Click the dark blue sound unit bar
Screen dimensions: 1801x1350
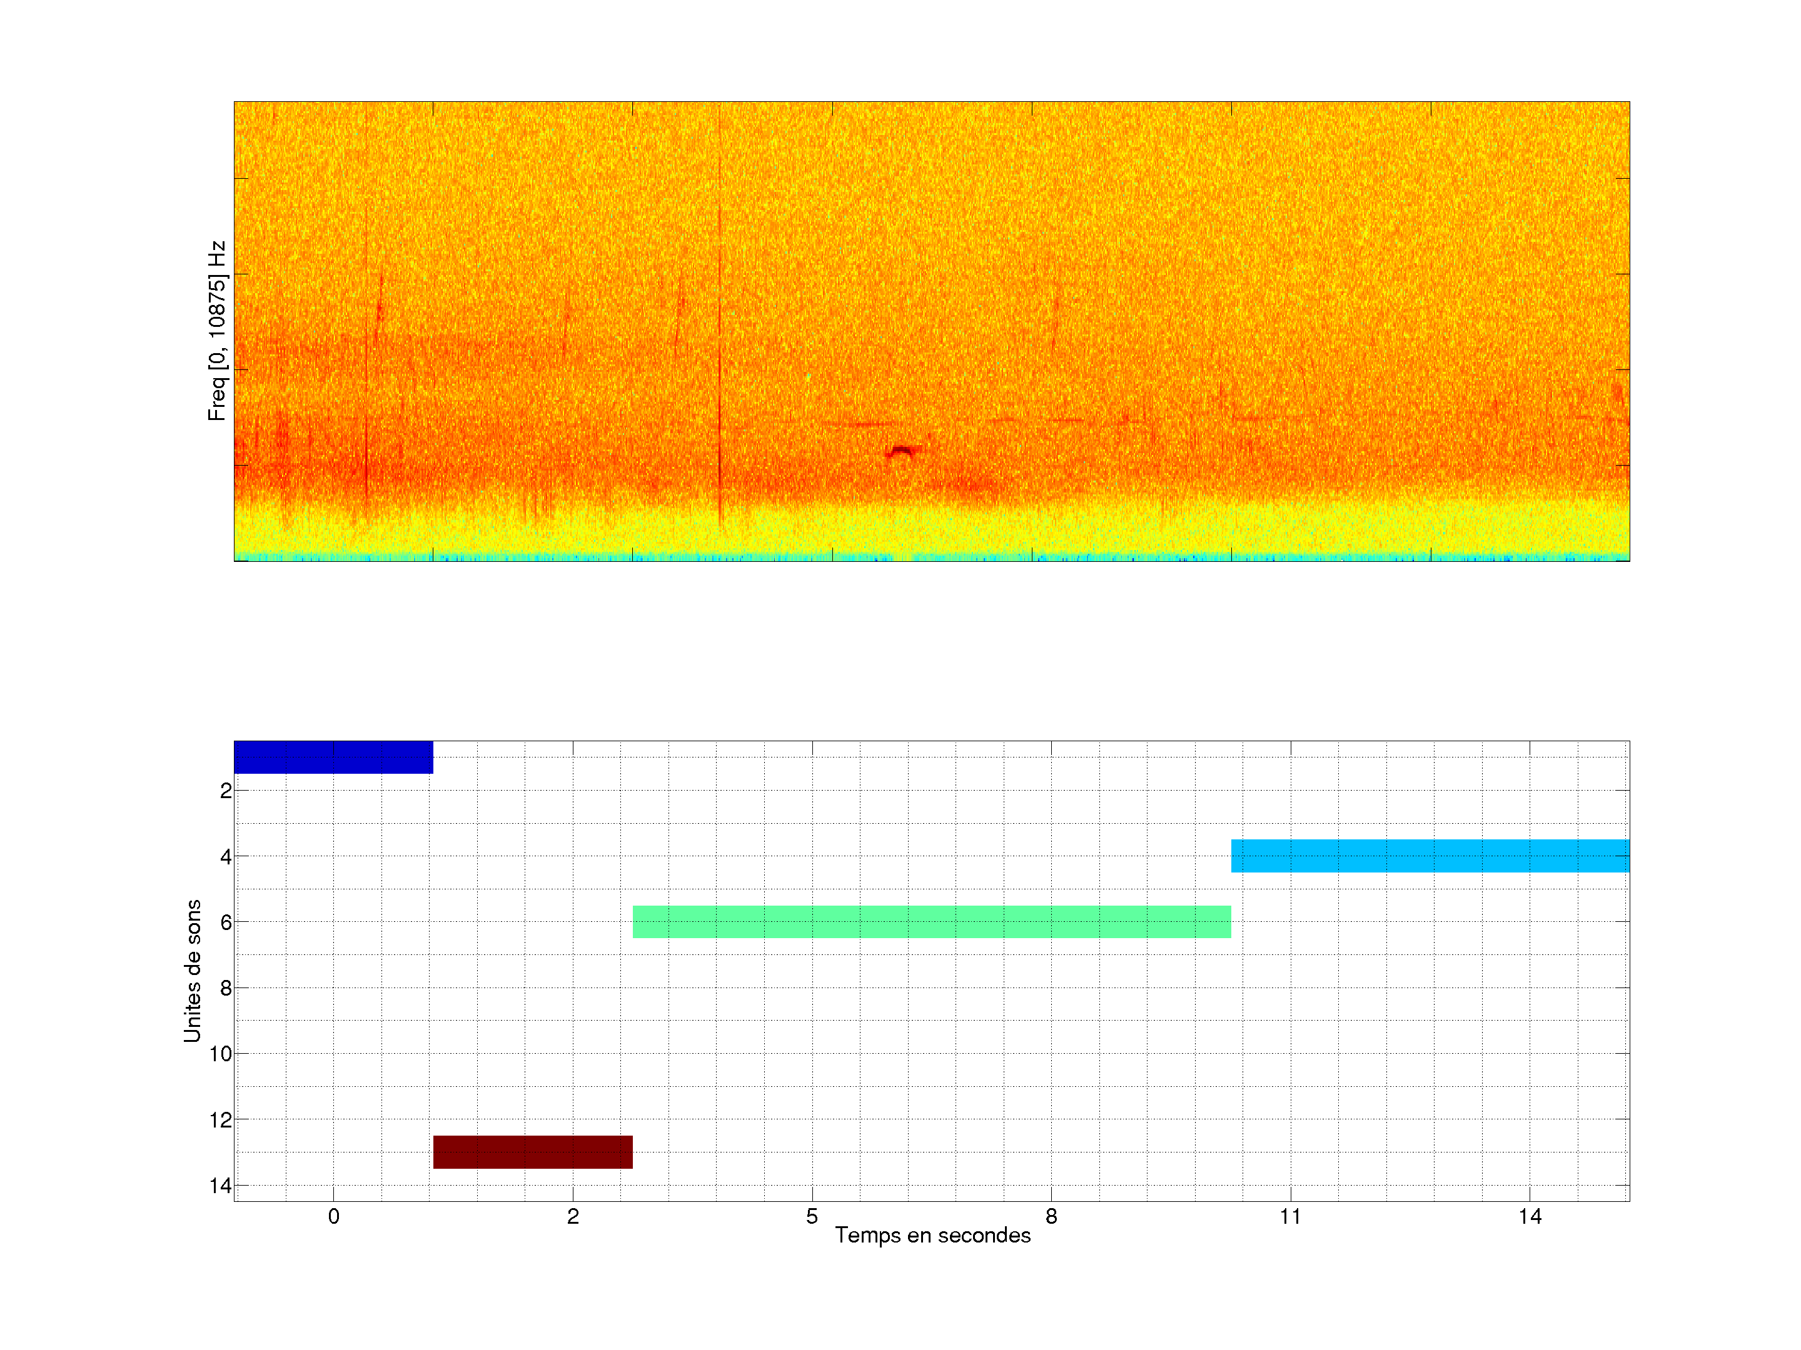[333, 757]
